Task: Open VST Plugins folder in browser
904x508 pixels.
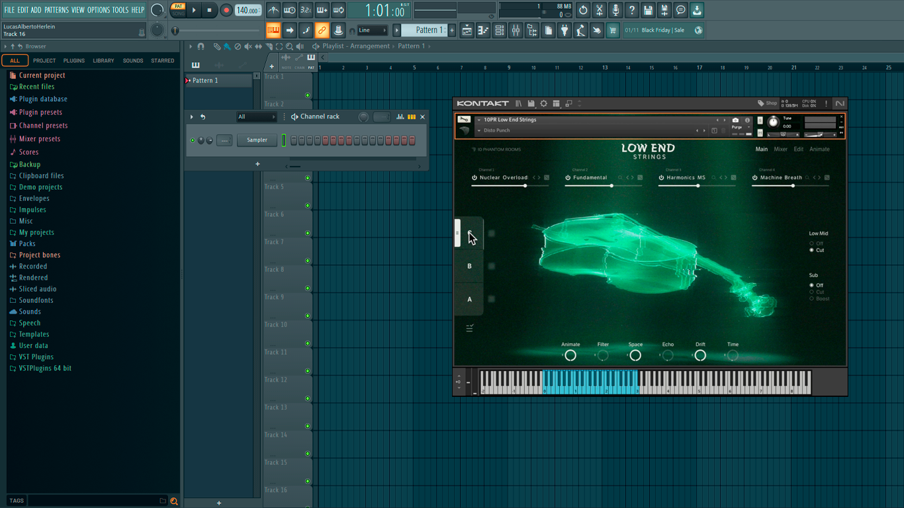Action: click(x=36, y=357)
